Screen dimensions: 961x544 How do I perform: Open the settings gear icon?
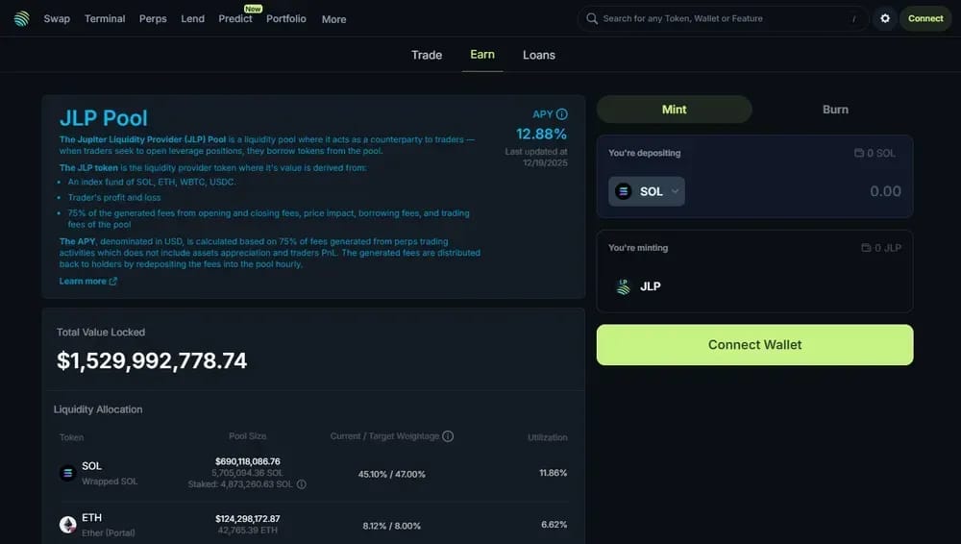(885, 18)
